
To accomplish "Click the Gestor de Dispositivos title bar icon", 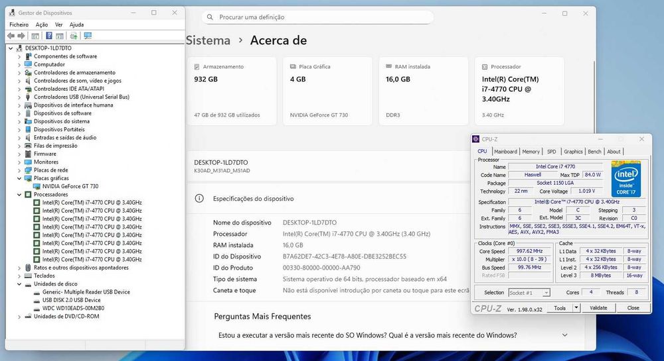I will [12, 13].
